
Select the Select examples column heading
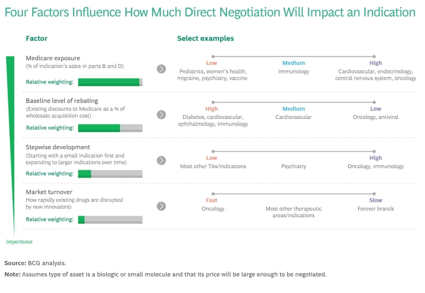(205, 39)
